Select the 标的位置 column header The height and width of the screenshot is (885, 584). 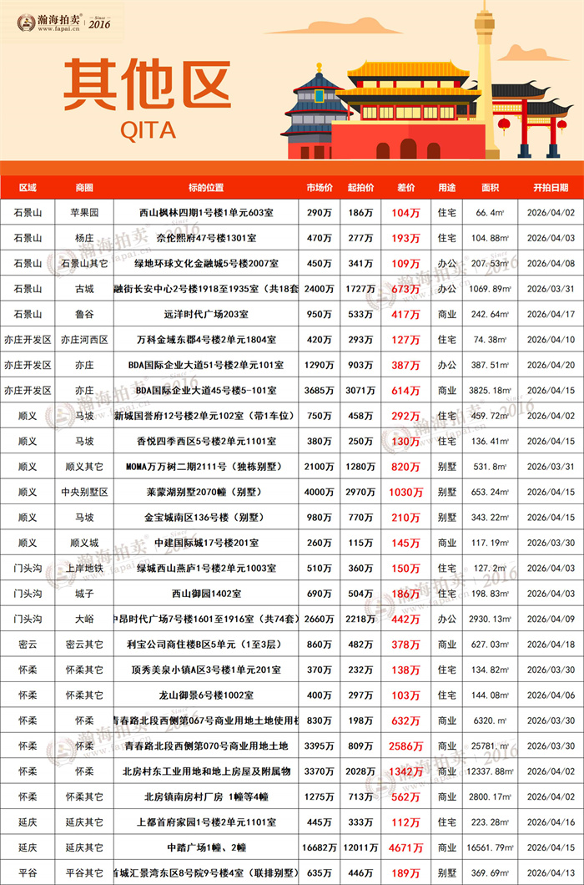point(205,187)
